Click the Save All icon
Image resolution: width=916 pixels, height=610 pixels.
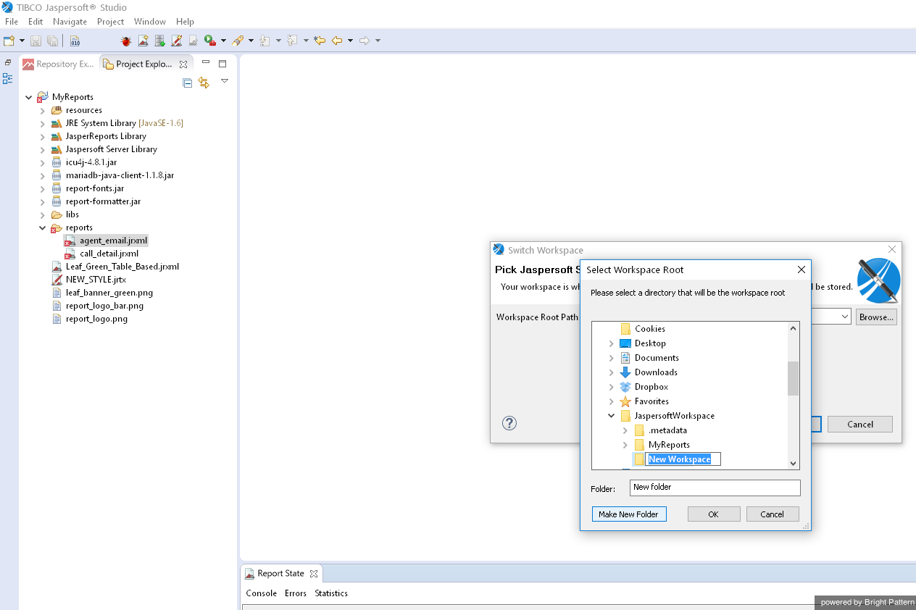pyautogui.click(x=52, y=41)
